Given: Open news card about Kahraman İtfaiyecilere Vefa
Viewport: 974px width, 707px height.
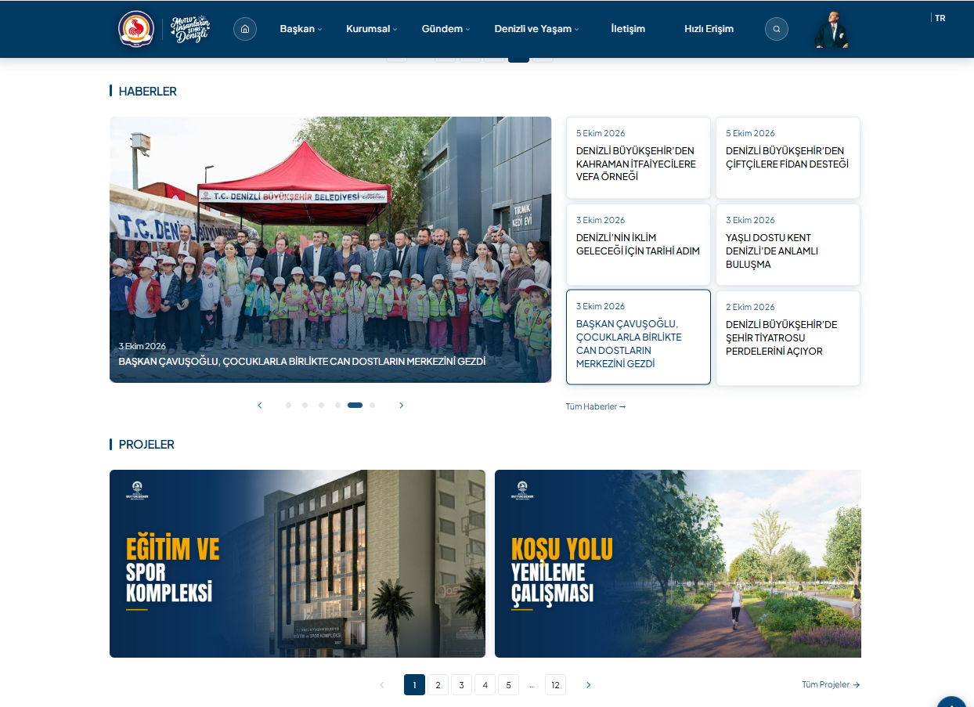Looking at the screenshot, I should [638, 157].
